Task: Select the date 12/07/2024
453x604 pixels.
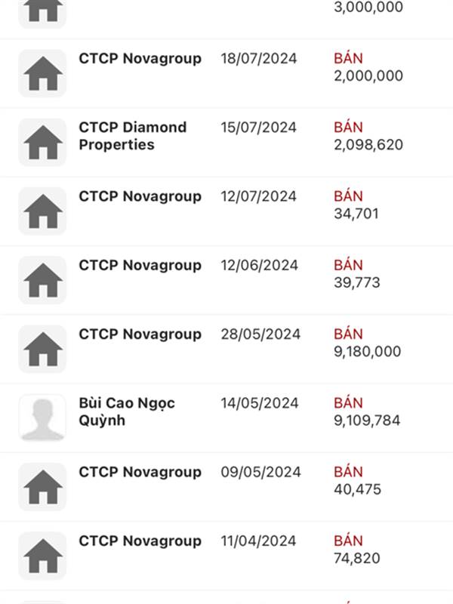Action: tap(258, 196)
